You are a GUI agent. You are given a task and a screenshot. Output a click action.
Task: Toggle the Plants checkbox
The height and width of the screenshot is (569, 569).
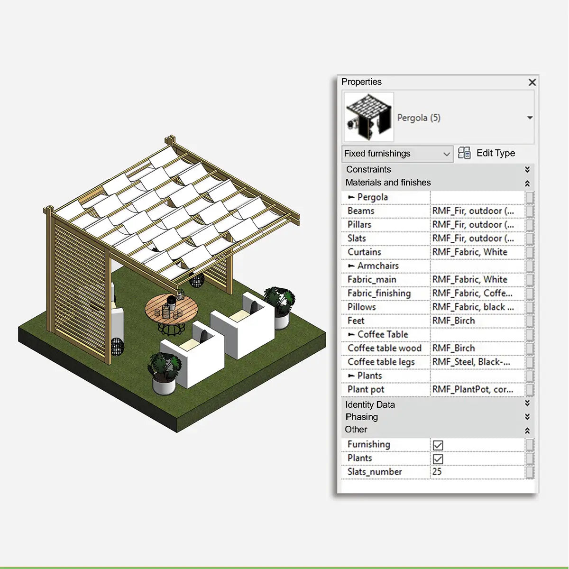(x=438, y=459)
